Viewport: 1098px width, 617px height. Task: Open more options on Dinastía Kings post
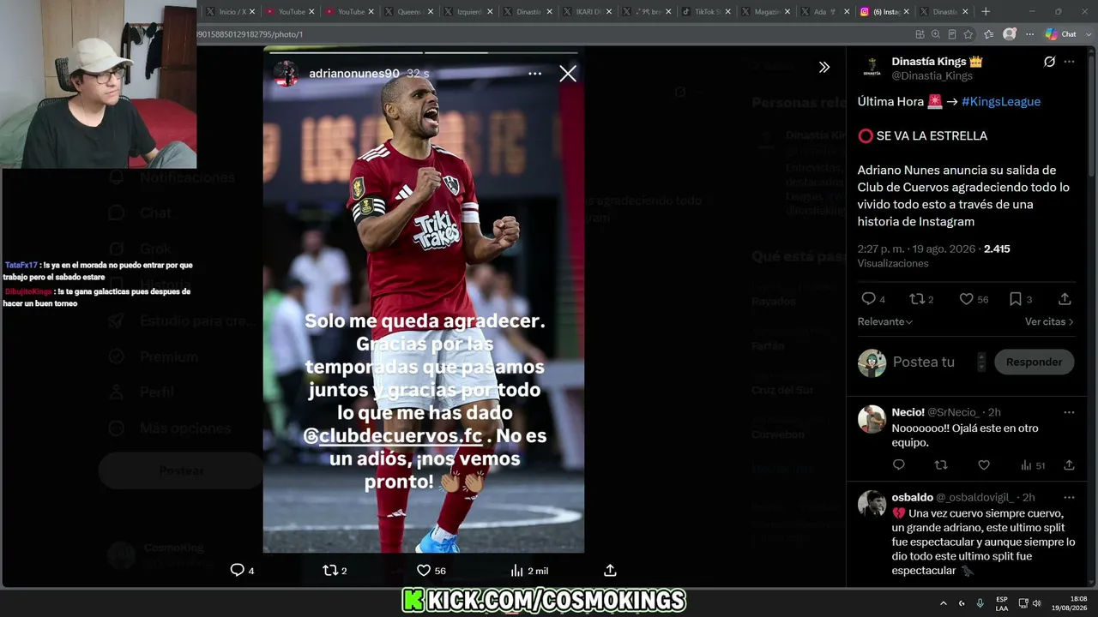click(1069, 62)
